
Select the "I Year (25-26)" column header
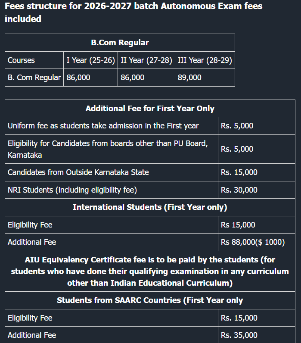pyautogui.click(x=90, y=60)
